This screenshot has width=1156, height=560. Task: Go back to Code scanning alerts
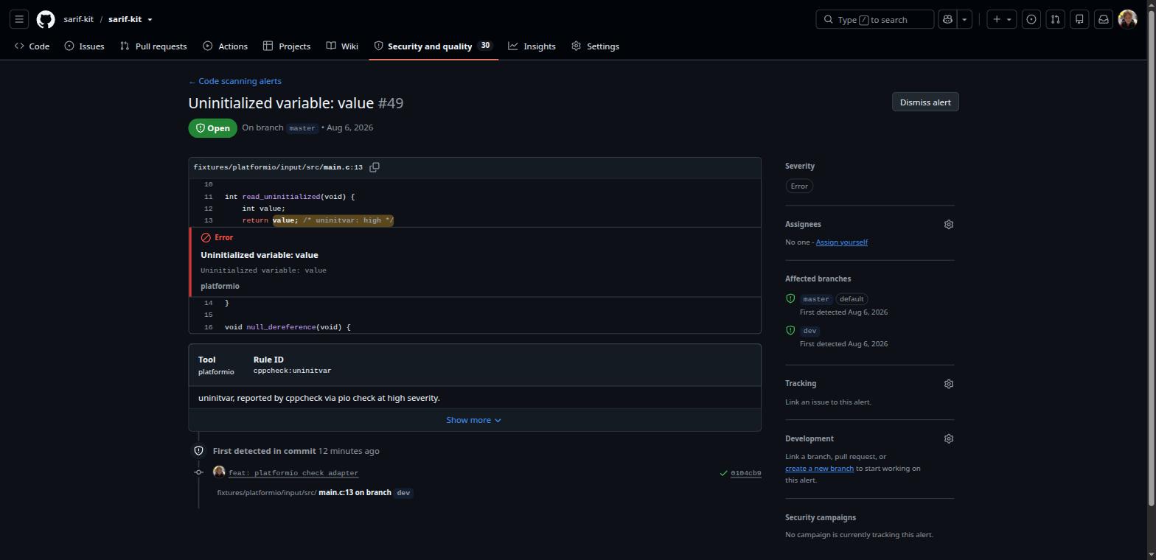(x=235, y=81)
